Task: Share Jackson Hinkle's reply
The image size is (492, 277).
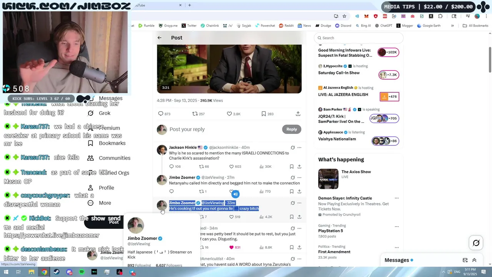Action: point(299,167)
